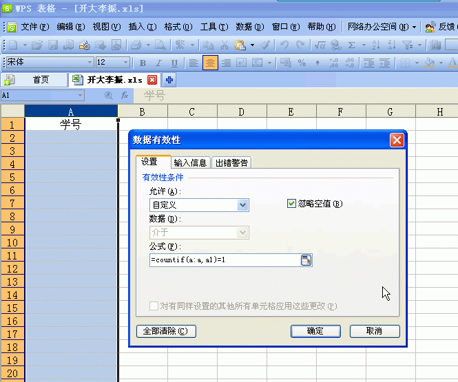Open the name box dropdown A1
Viewport: 458px width, 382px height.
(80, 95)
